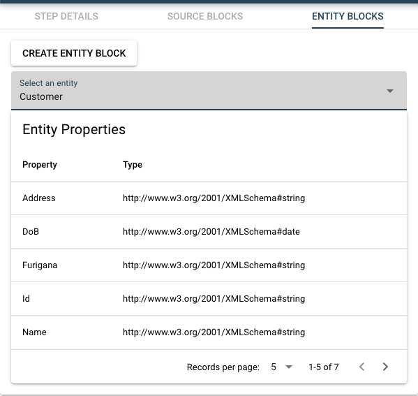
Task: Click the Create Entity Block button
Action: click(74, 53)
